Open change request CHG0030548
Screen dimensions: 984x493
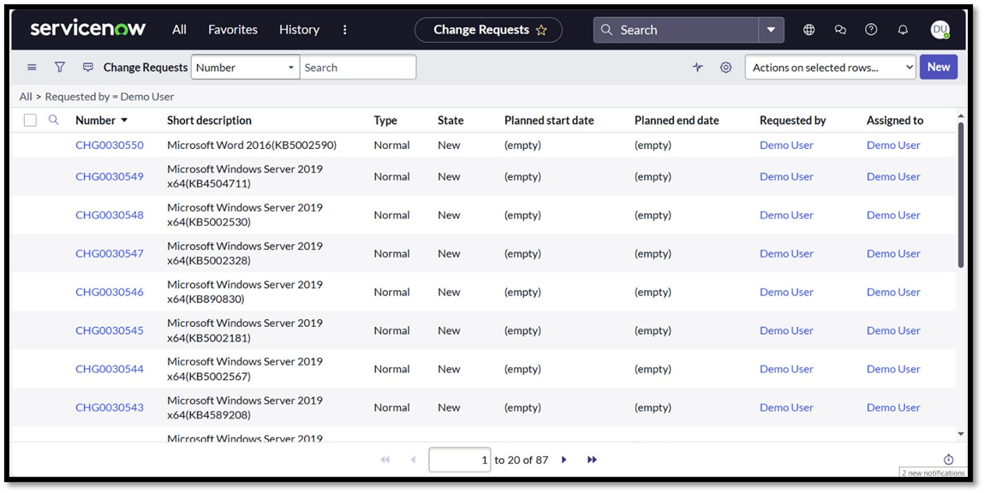(x=110, y=215)
